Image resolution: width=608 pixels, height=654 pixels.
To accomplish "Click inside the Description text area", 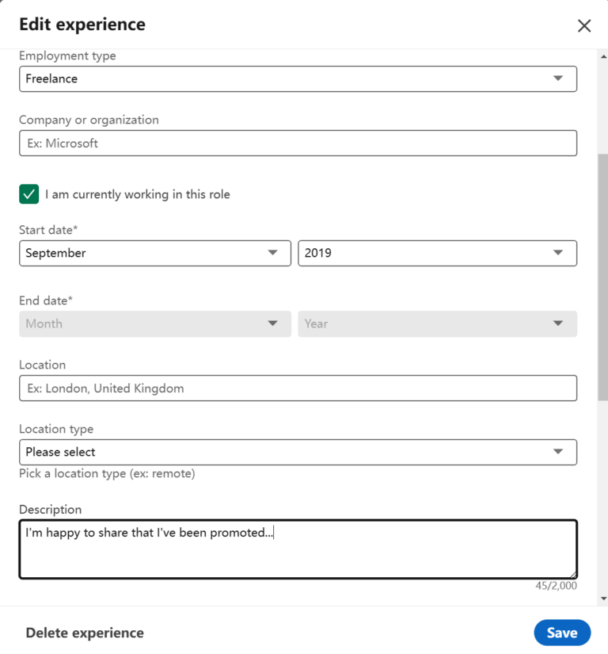I will click(x=298, y=549).
